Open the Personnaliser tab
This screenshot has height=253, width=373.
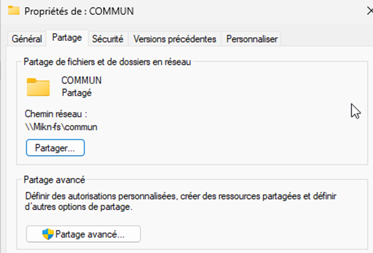(x=252, y=39)
